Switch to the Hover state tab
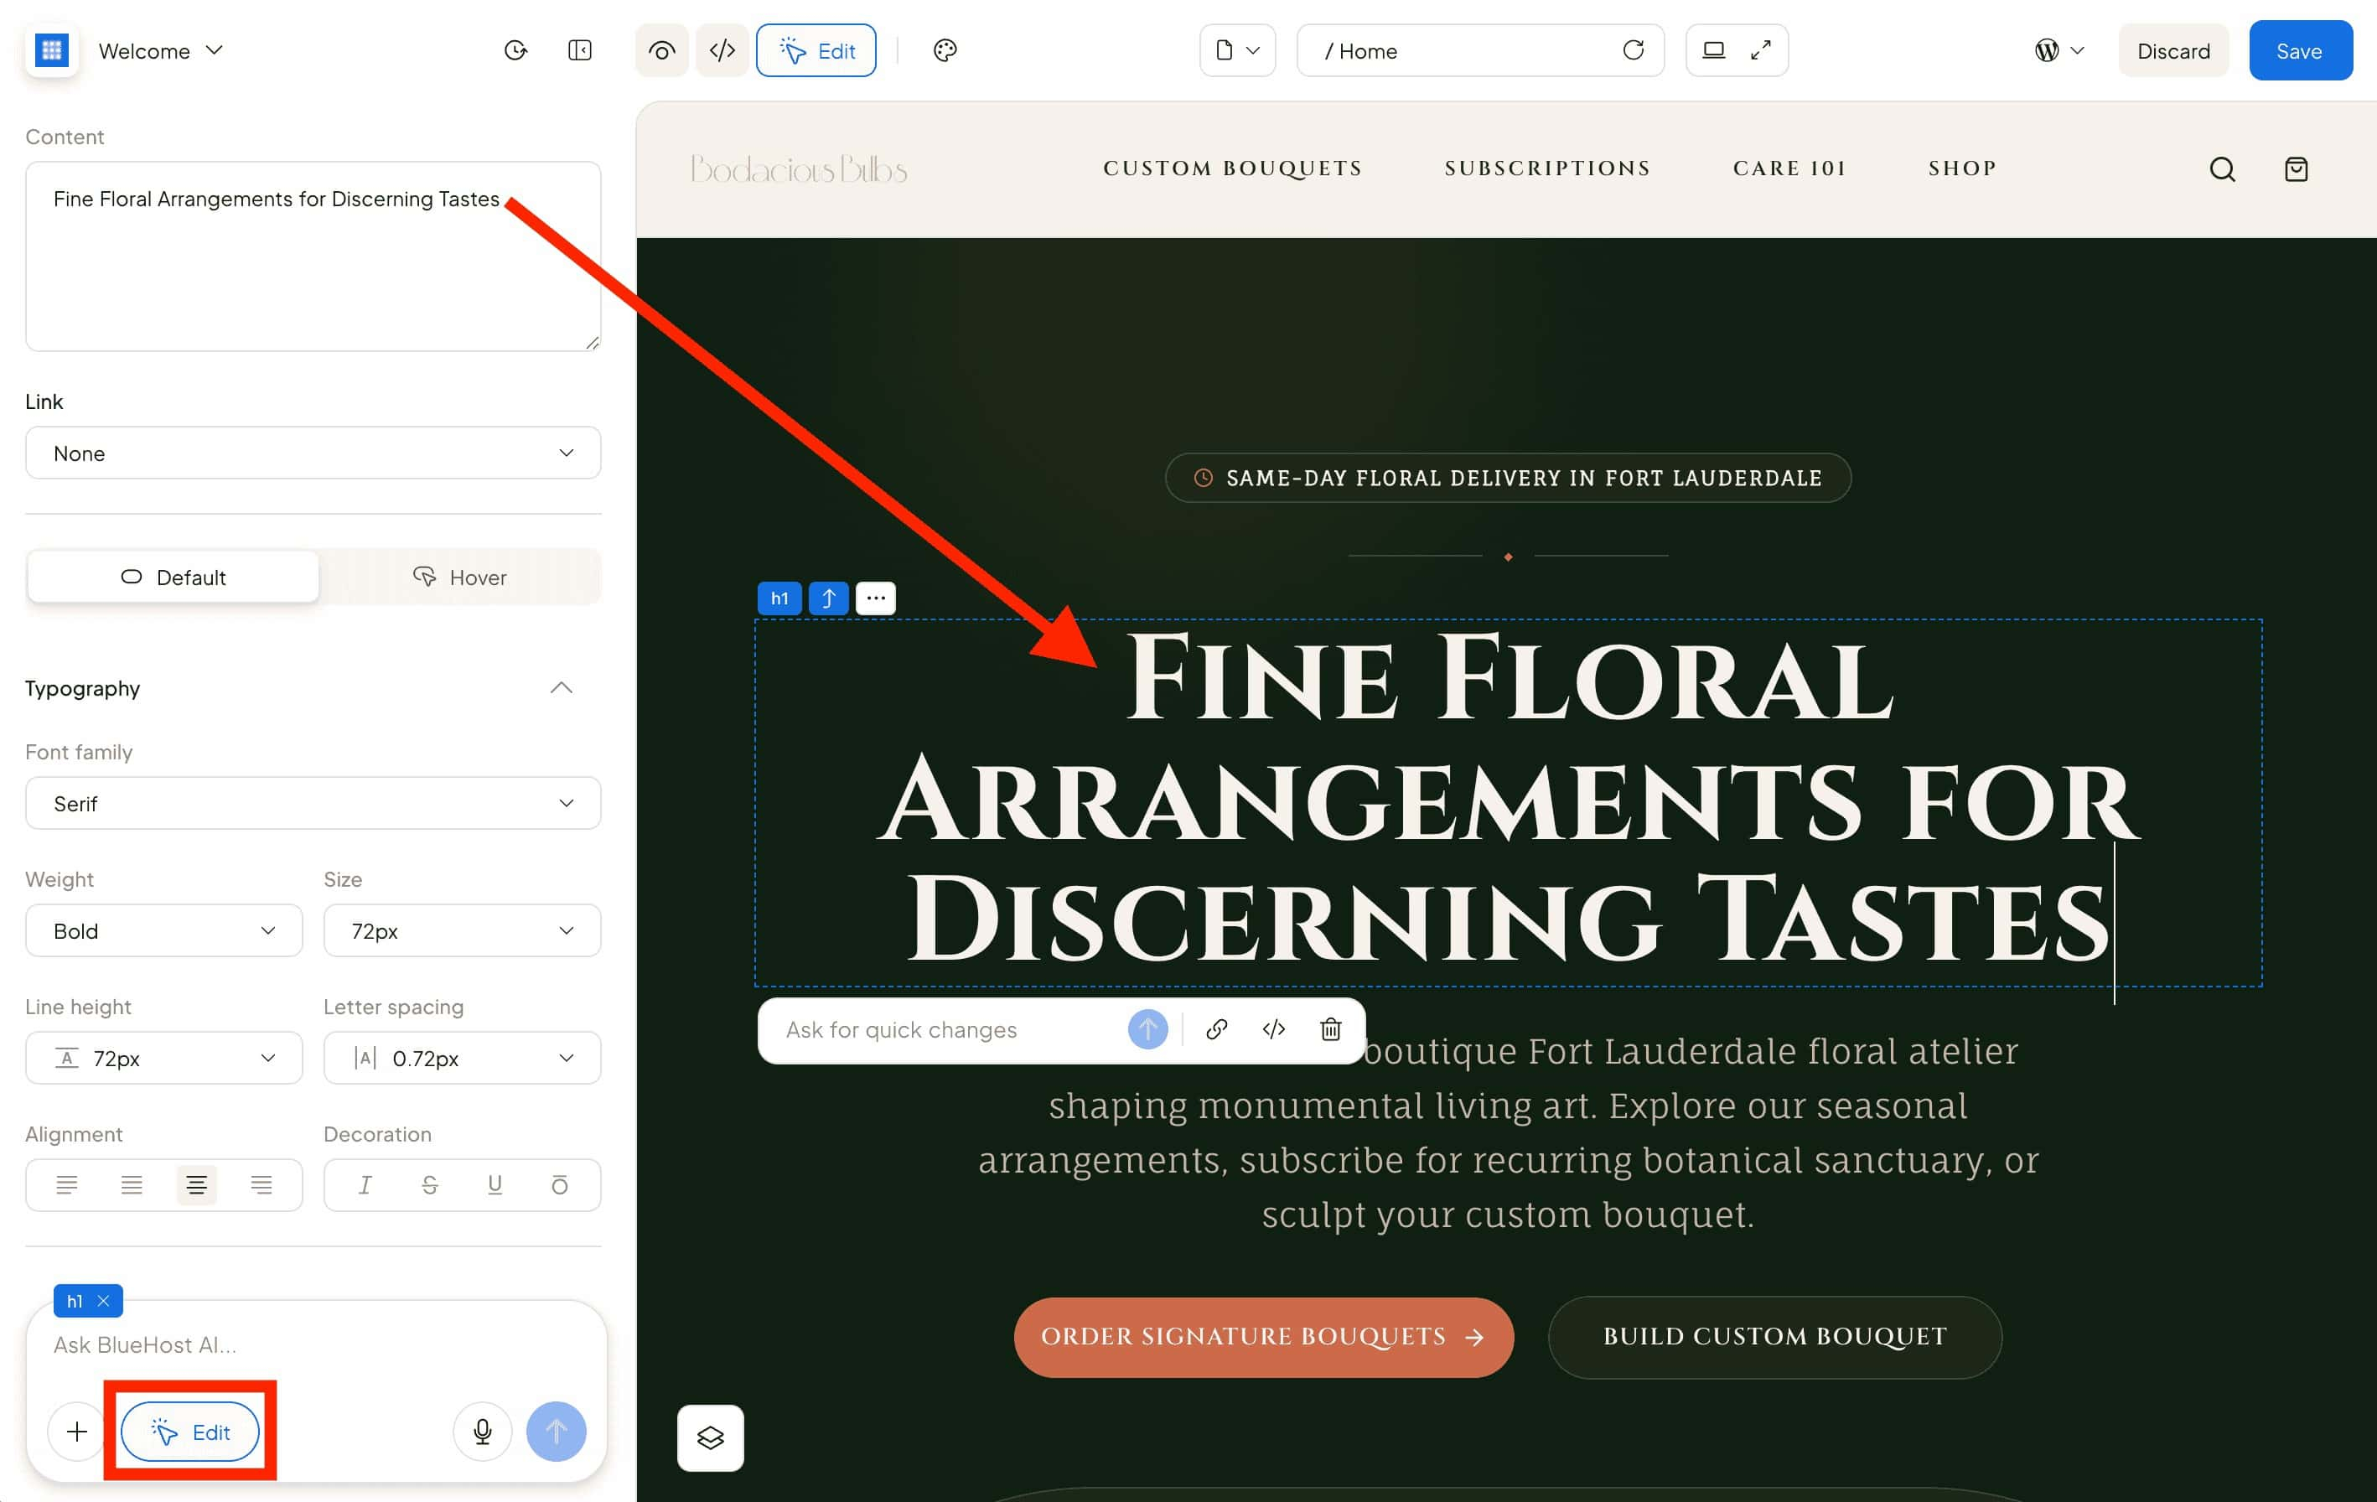The width and height of the screenshot is (2377, 1502). point(460,577)
